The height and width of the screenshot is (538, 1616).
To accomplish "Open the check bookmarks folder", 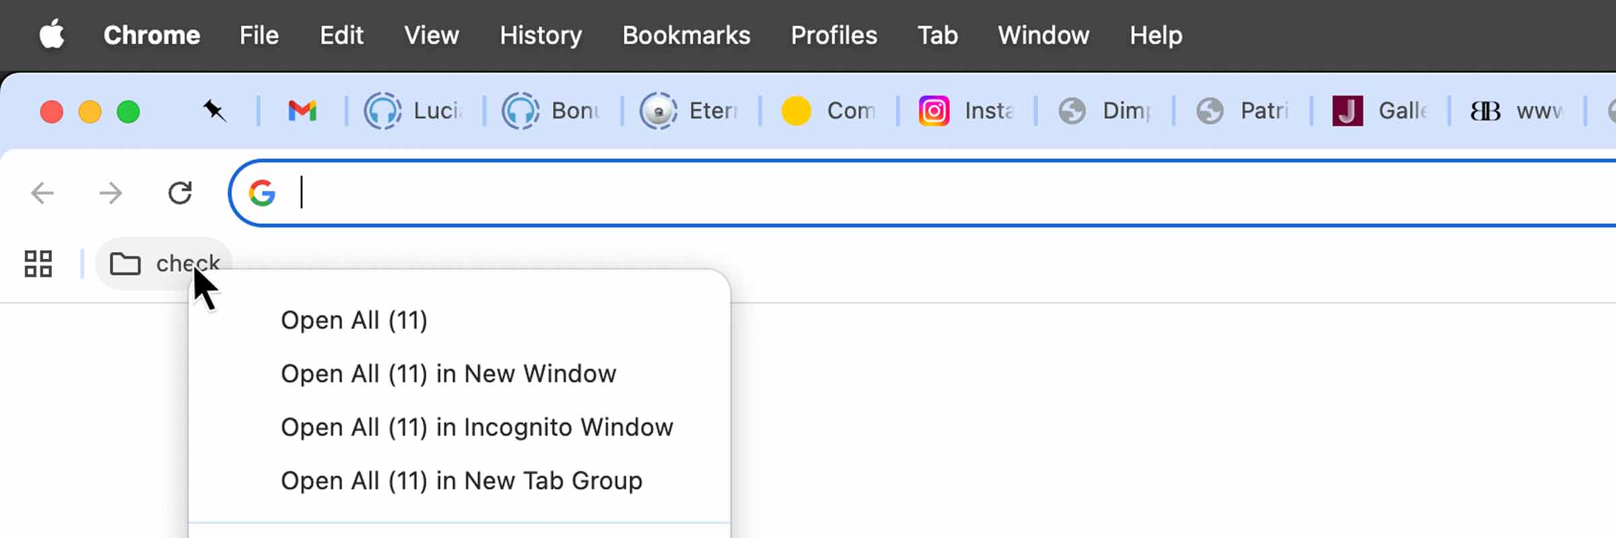I will 164,264.
